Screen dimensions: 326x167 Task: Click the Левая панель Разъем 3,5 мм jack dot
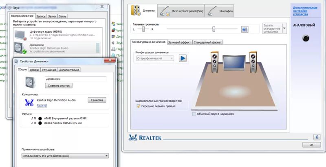[40, 123]
